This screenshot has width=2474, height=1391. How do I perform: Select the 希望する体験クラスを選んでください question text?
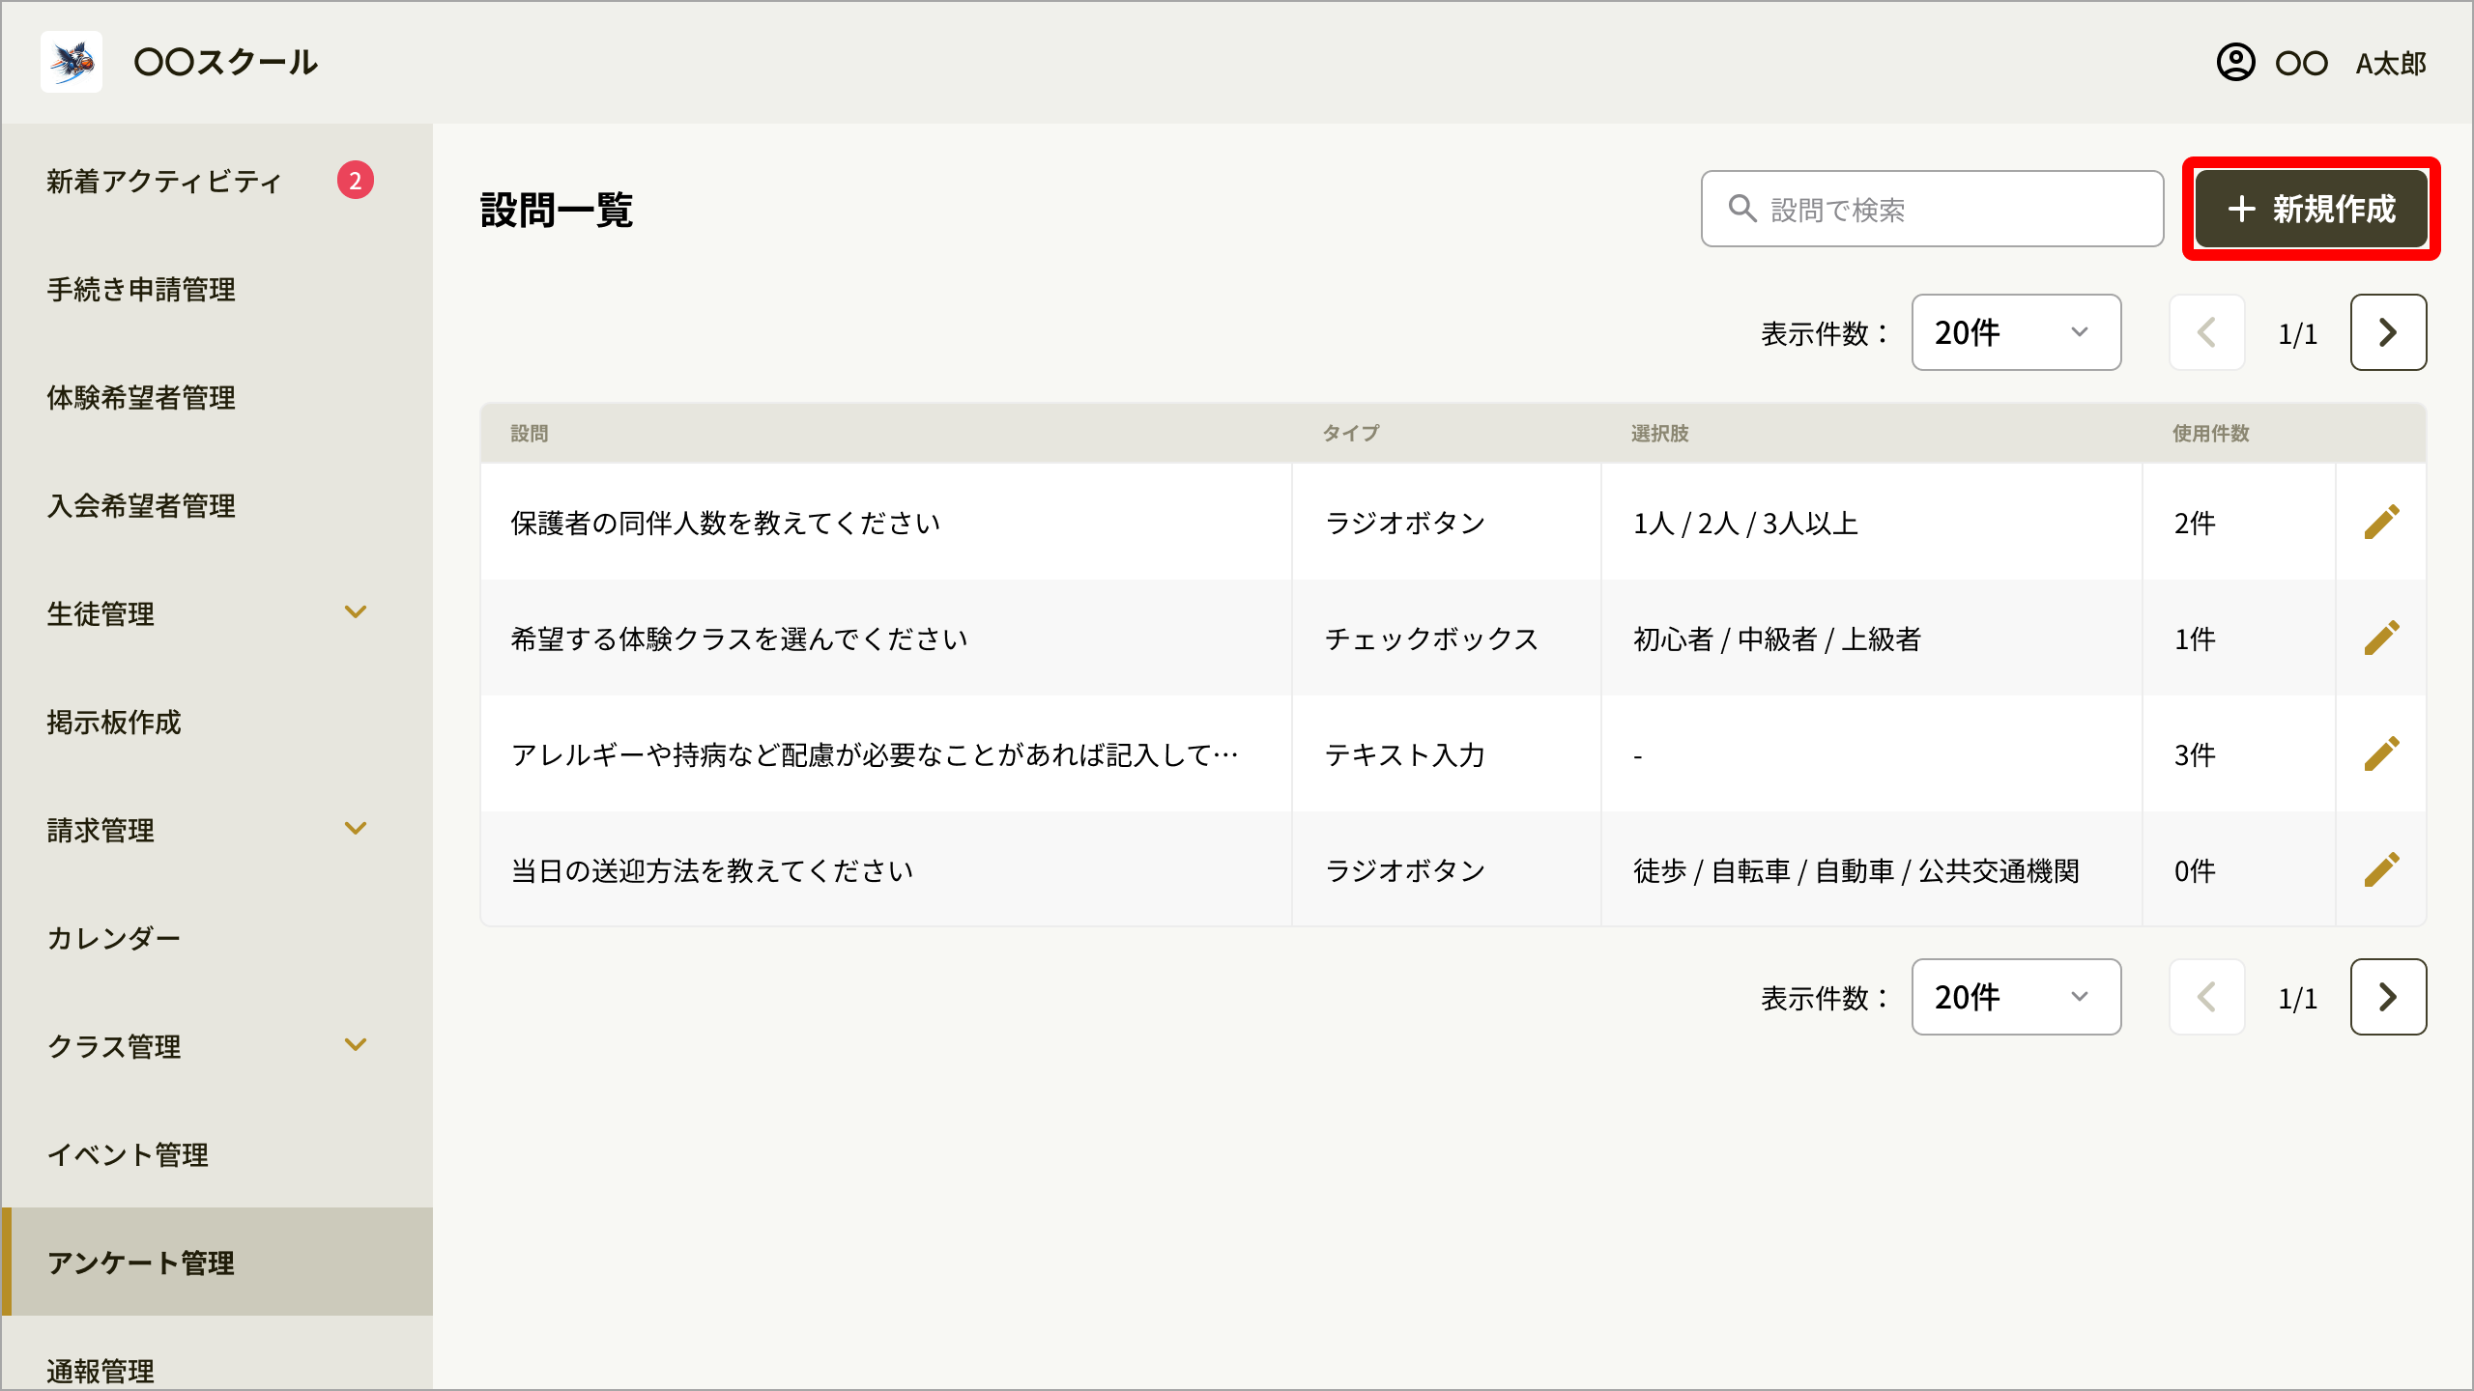tap(739, 639)
